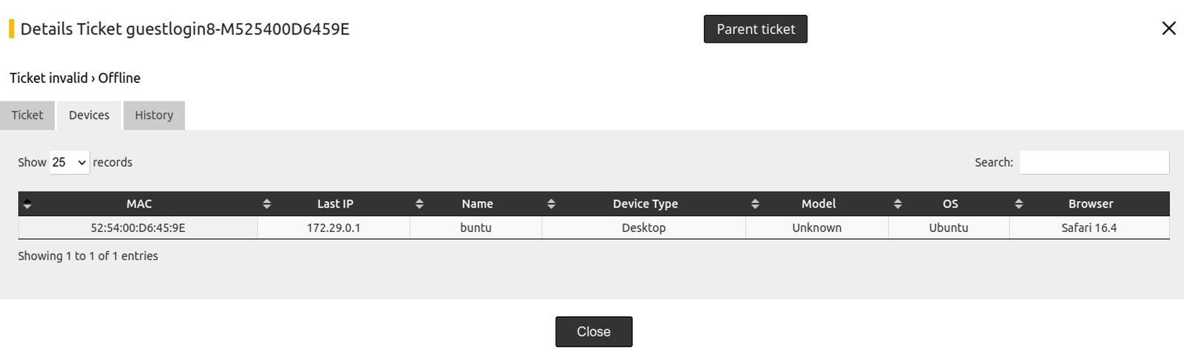1184x362 pixels.
Task: Click the Ubuntu OS cell
Action: point(949,228)
